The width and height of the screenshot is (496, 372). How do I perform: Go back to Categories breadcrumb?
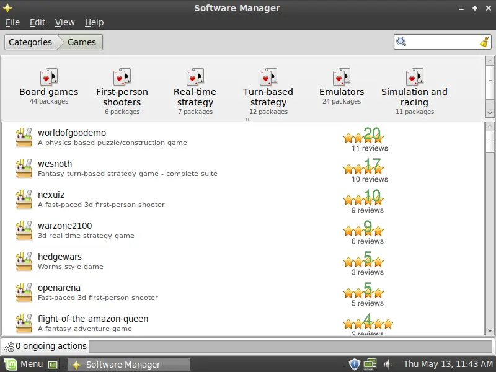[30, 42]
